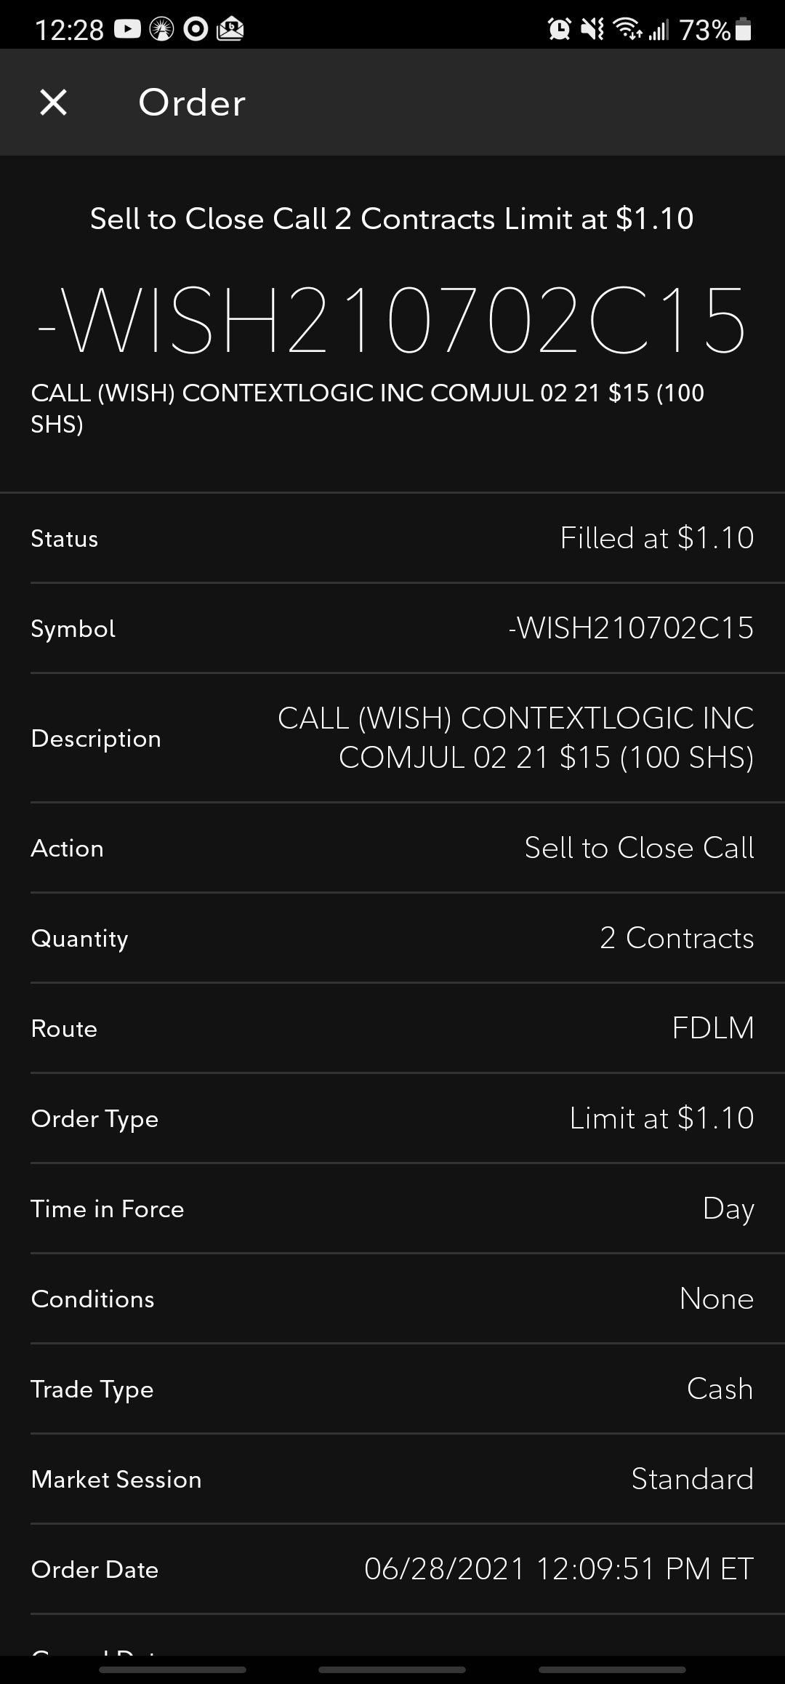
Task: Tap the alarm clock status icon
Action: coord(559,29)
